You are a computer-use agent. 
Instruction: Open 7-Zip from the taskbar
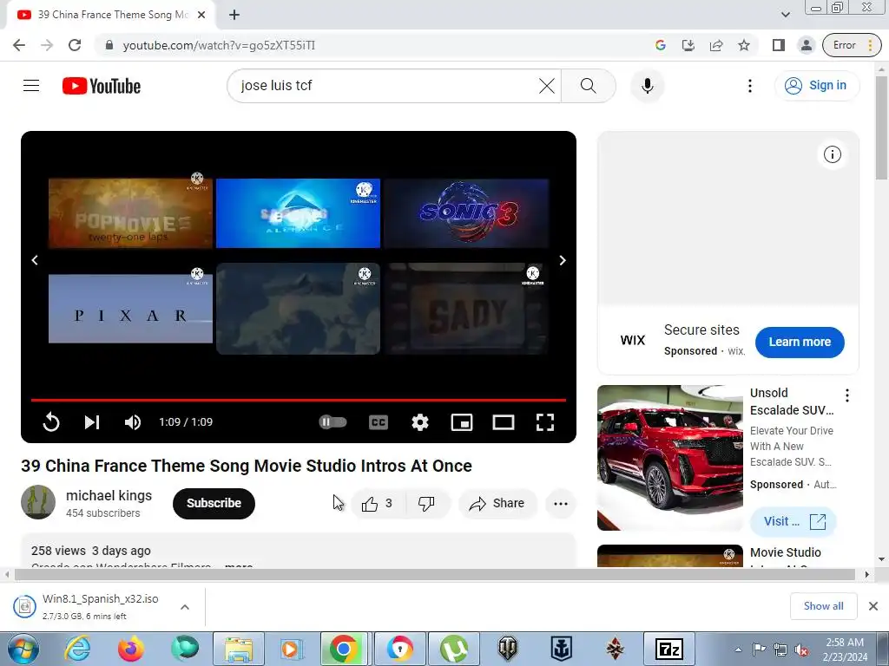pyautogui.click(x=669, y=649)
